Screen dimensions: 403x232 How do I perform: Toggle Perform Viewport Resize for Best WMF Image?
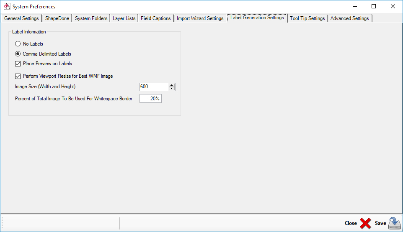[x=18, y=76]
